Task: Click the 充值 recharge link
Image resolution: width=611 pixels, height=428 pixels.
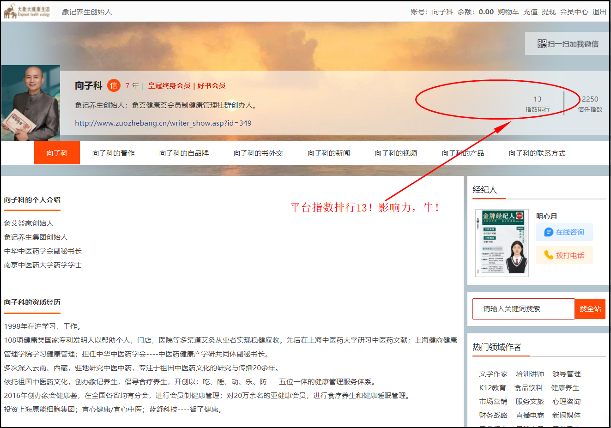Action: tap(530, 12)
